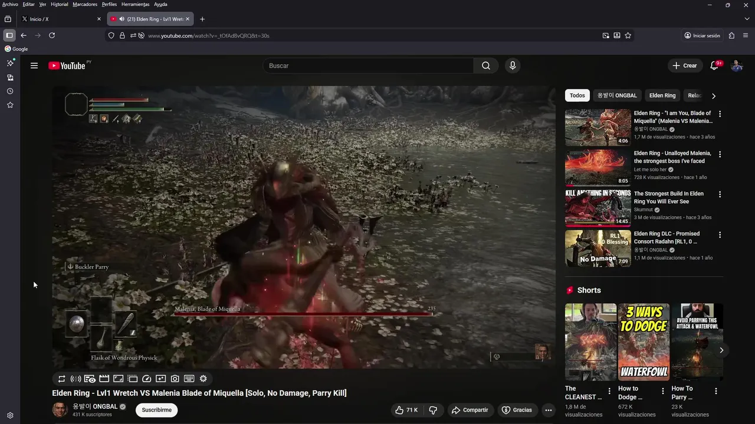Viewport: 755px width, 424px height.
Task: Open the Historial menu
Action: tap(59, 4)
